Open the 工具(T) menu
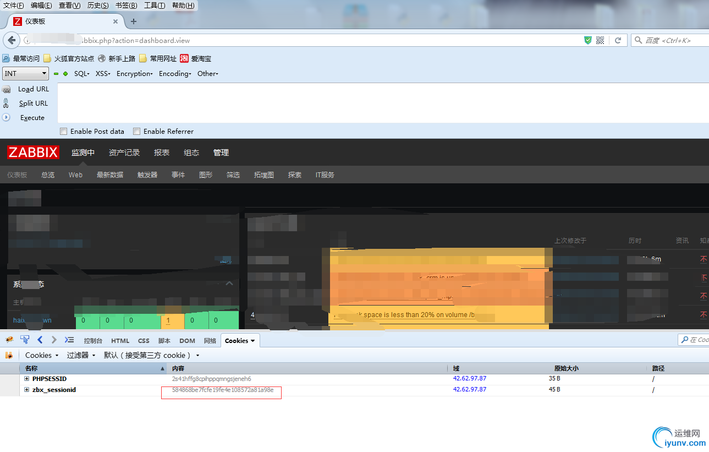The height and width of the screenshot is (452, 709). 155,6
